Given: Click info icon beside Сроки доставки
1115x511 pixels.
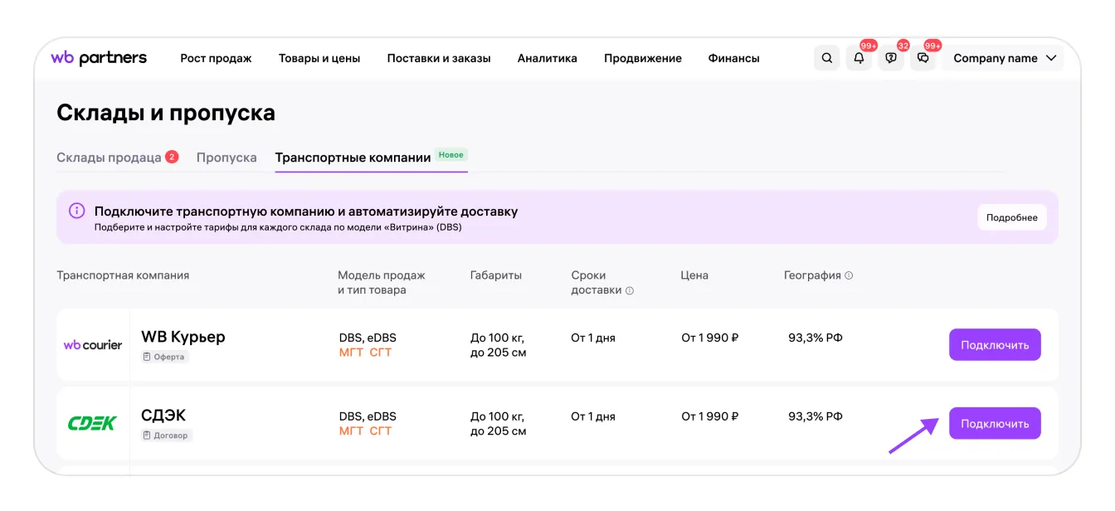Looking at the screenshot, I should (x=630, y=291).
